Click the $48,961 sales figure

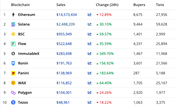63,102
